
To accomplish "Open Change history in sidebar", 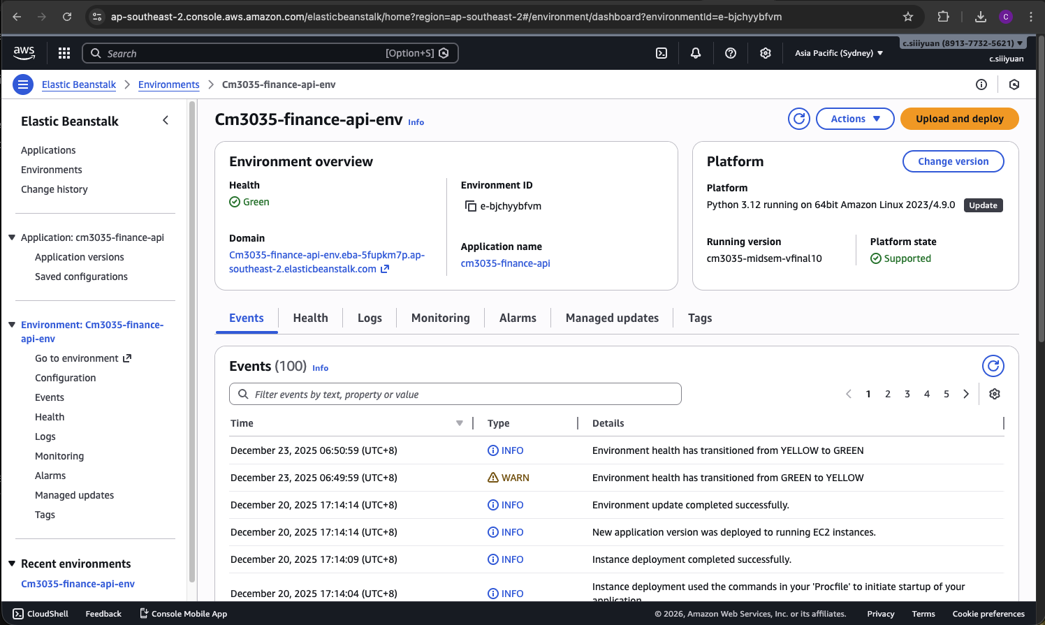I will pos(54,189).
